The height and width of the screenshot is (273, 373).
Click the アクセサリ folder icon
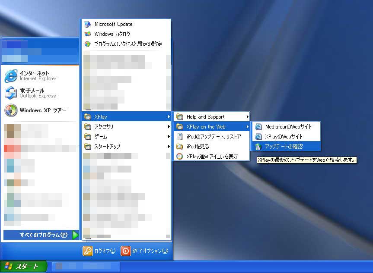pos(88,127)
